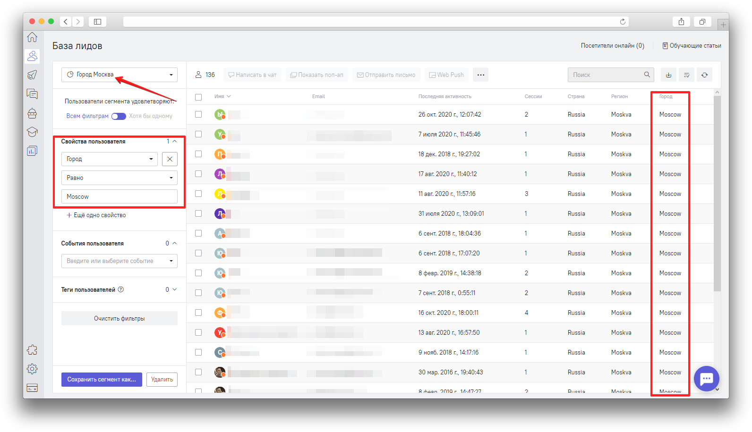This screenshot has width=752, height=432.
Task: Click Показать поп-ап action
Action: (317, 75)
